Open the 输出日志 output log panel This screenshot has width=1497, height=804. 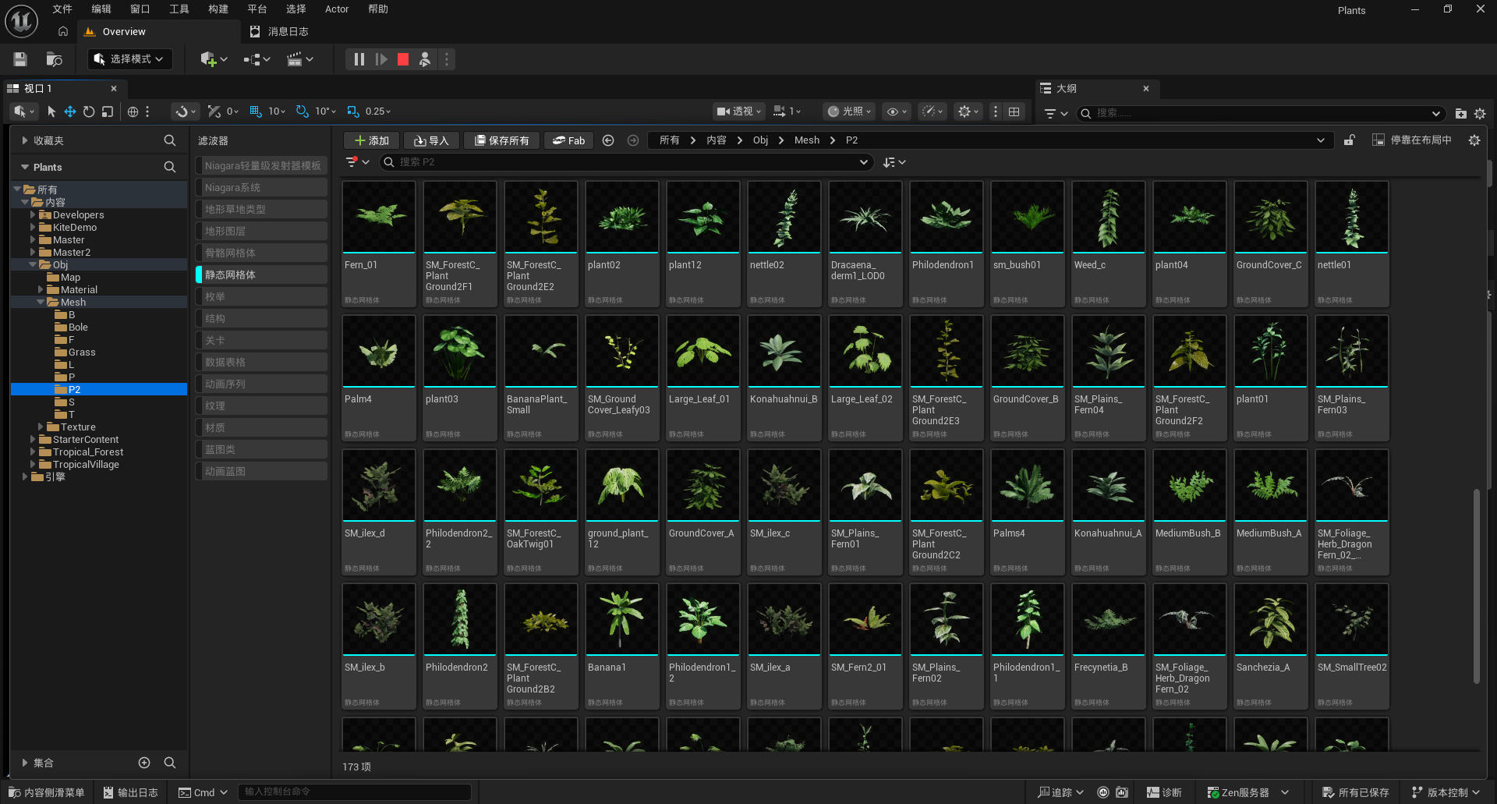coord(130,792)
